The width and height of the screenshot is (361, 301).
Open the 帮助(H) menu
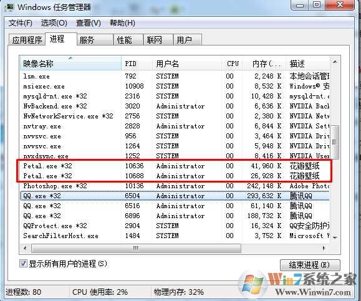(122, 23)
